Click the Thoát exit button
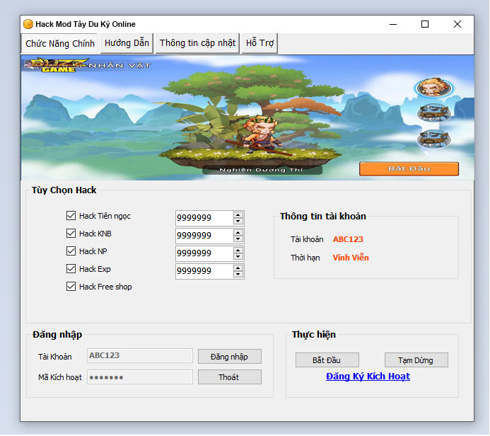 (x=229, y=377)
